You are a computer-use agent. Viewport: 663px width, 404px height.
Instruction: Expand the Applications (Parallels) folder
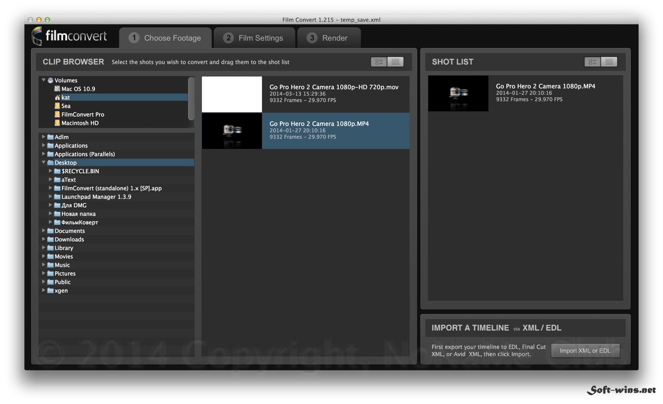[x=44, y=154]
